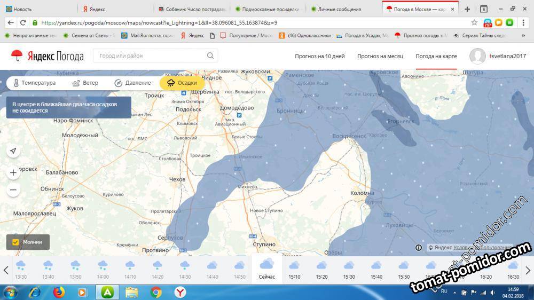Open the tab counter icon showing 6

(484, 9)
